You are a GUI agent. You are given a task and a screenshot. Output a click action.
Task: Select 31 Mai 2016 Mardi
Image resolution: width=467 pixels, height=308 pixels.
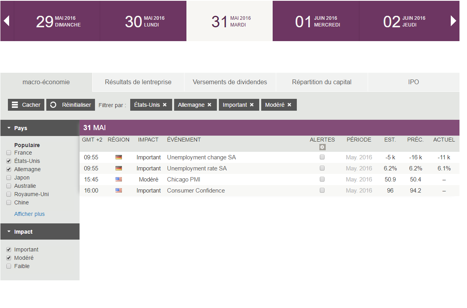[230, 21]
